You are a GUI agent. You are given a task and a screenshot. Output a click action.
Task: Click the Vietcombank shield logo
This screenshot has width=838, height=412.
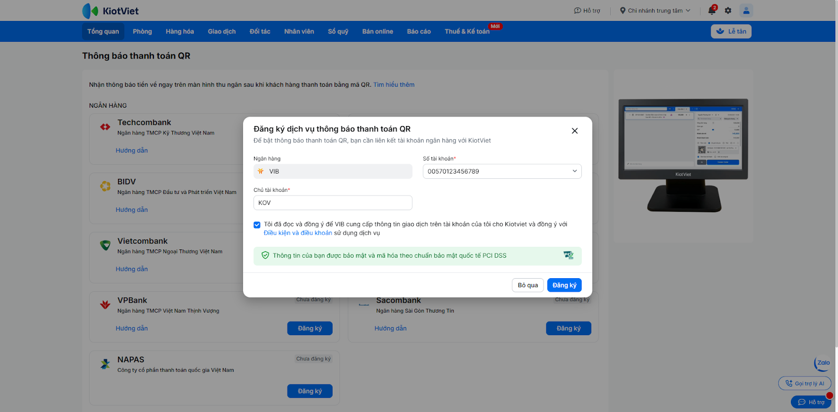click(105, 245)
